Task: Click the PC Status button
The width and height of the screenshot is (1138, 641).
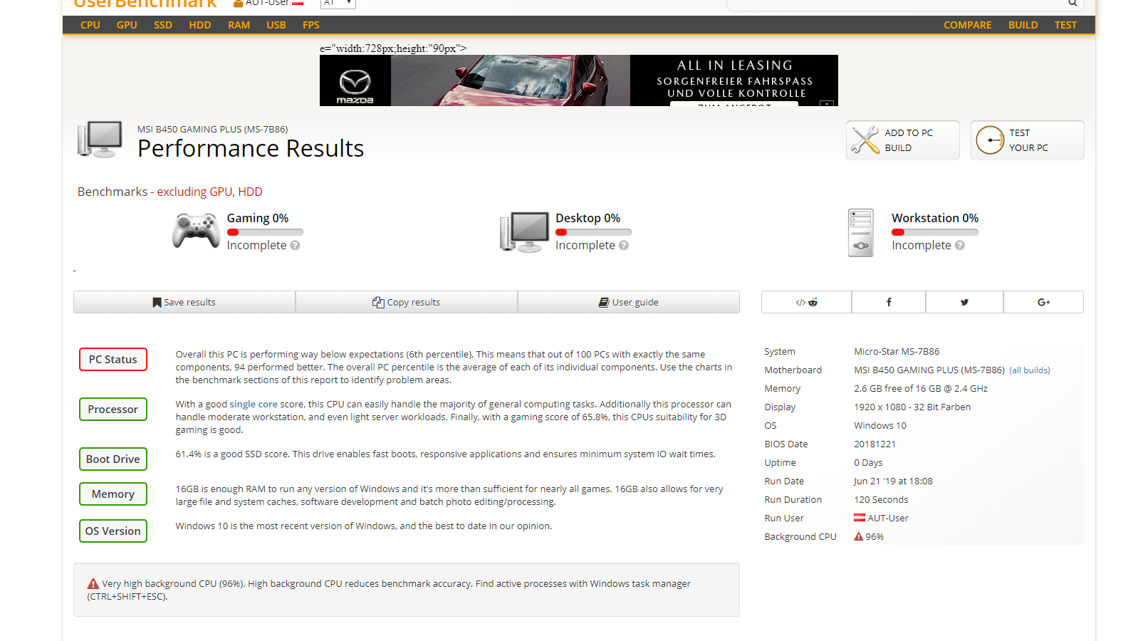Action: (x=113, y=360)
